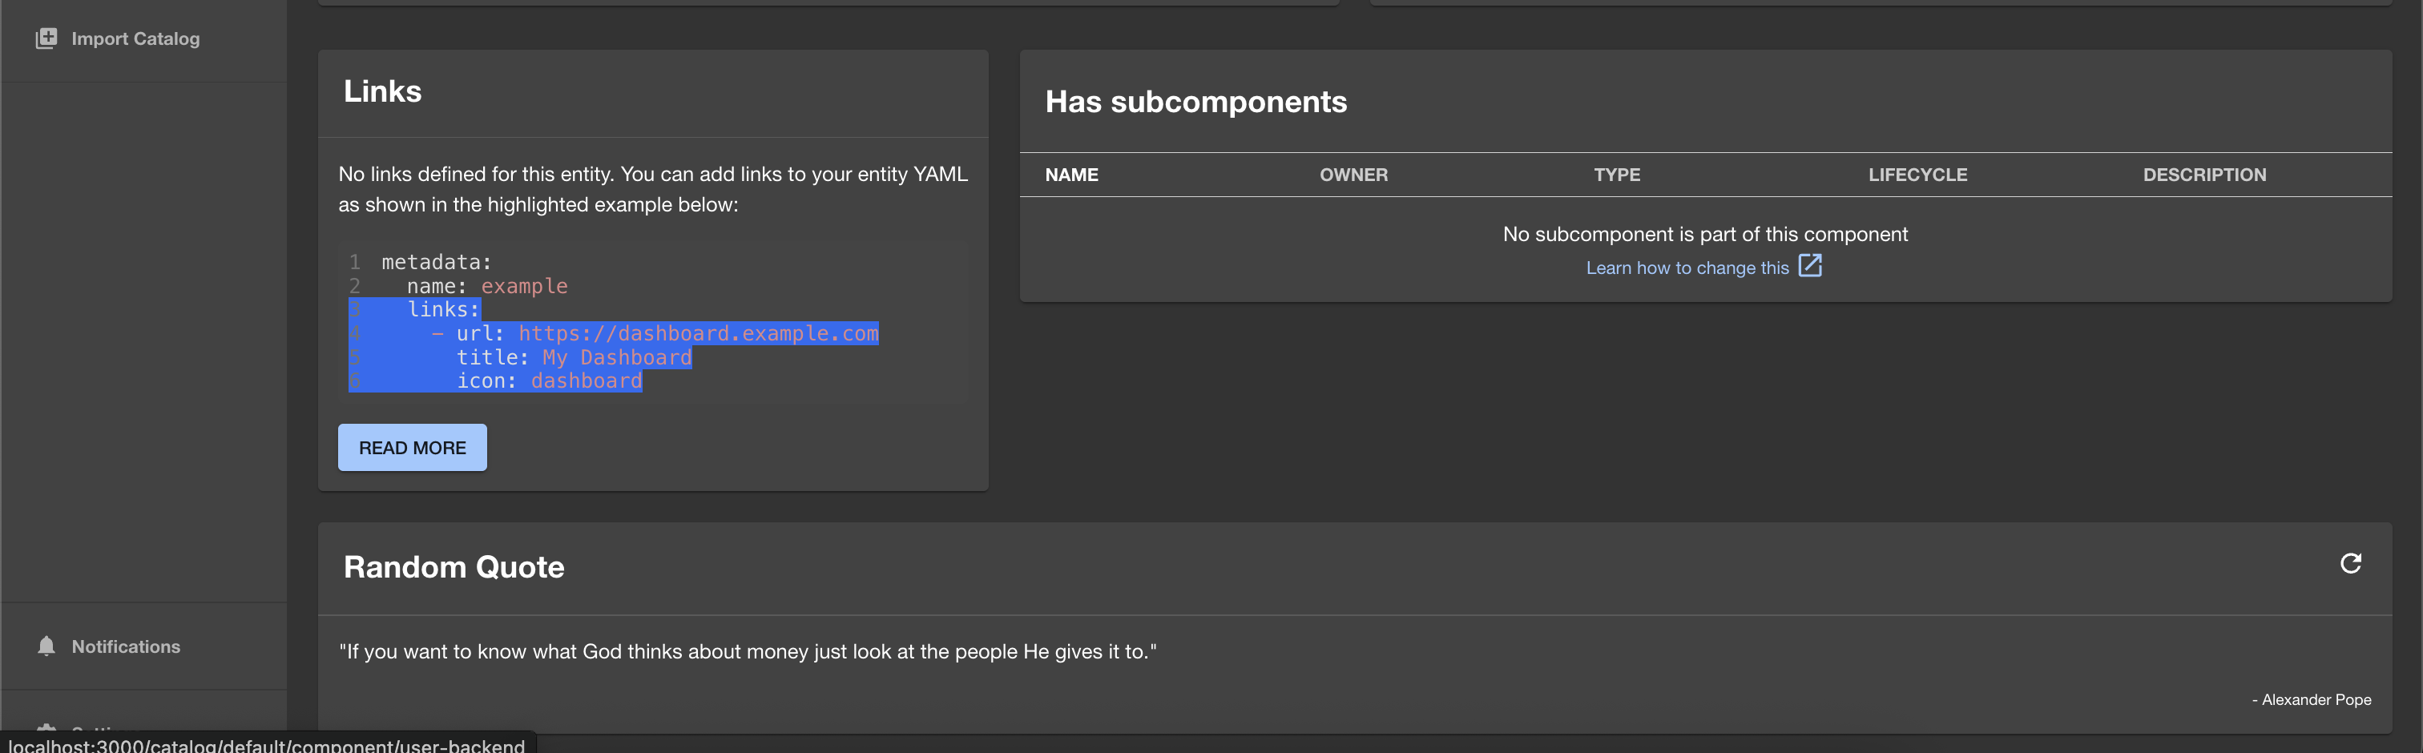Click the dashboard.example.com URL in the code sample

(x=698, y=334)
